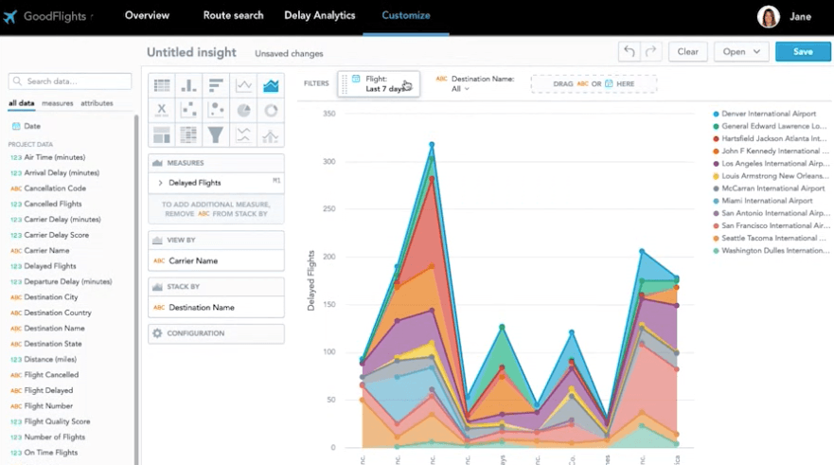Click the Configuration gear icon
This screenshot has width=834, height=465.
[157, 333]
